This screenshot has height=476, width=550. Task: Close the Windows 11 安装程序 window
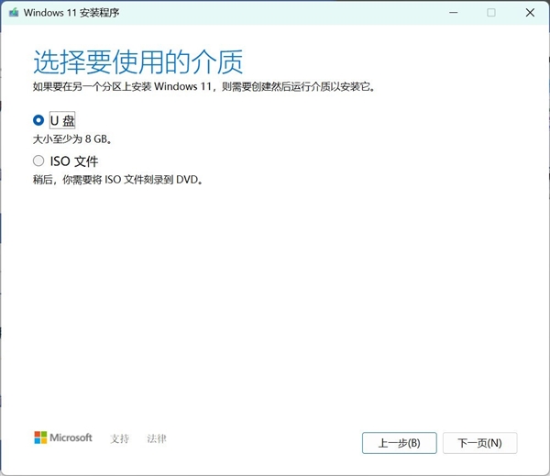click(530, 13)
